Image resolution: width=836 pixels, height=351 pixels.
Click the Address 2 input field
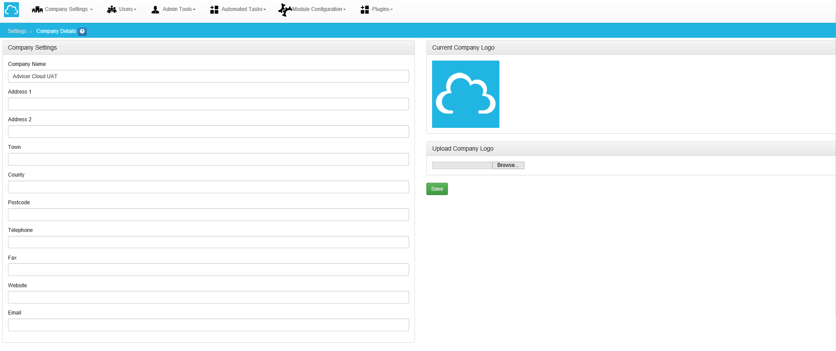(209, 132)
